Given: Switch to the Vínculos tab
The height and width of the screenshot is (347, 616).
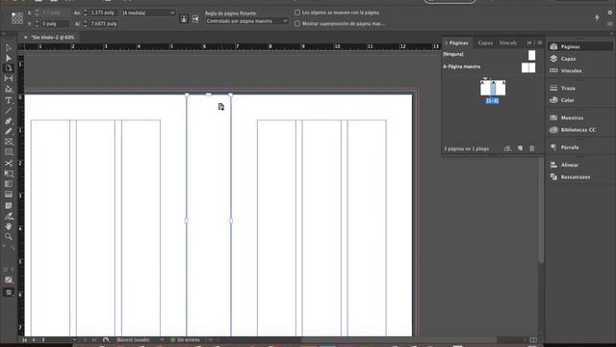Looking at the screenshot, I should coord(508,42).
